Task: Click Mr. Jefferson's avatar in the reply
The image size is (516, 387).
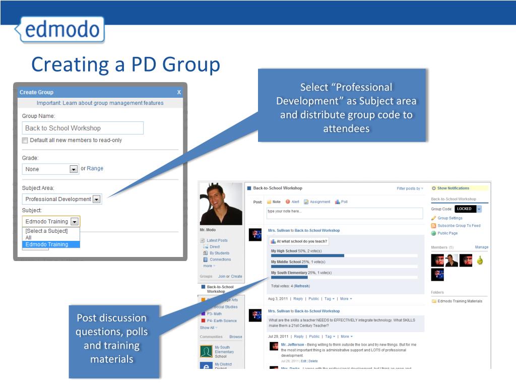Action: coord(274,346)
